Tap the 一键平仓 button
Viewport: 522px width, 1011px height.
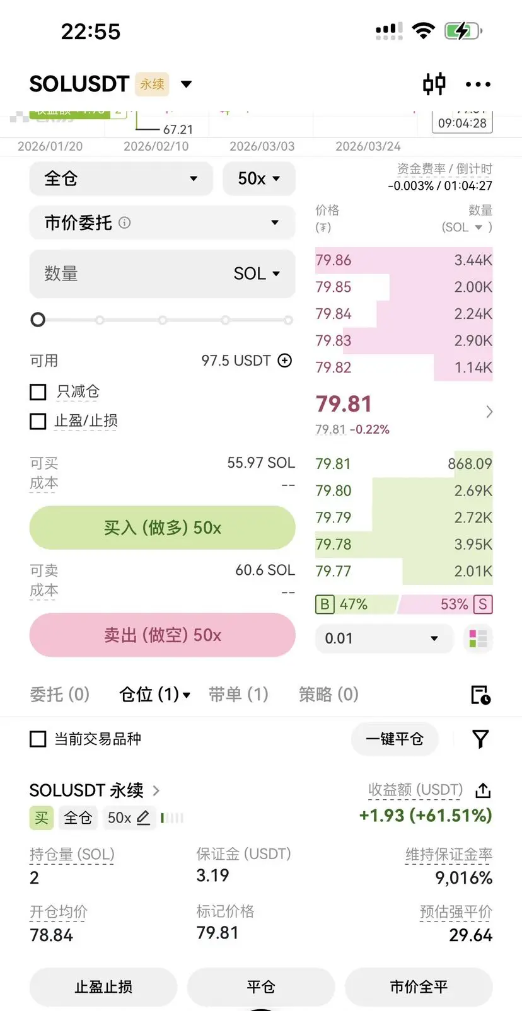(395, 739)
